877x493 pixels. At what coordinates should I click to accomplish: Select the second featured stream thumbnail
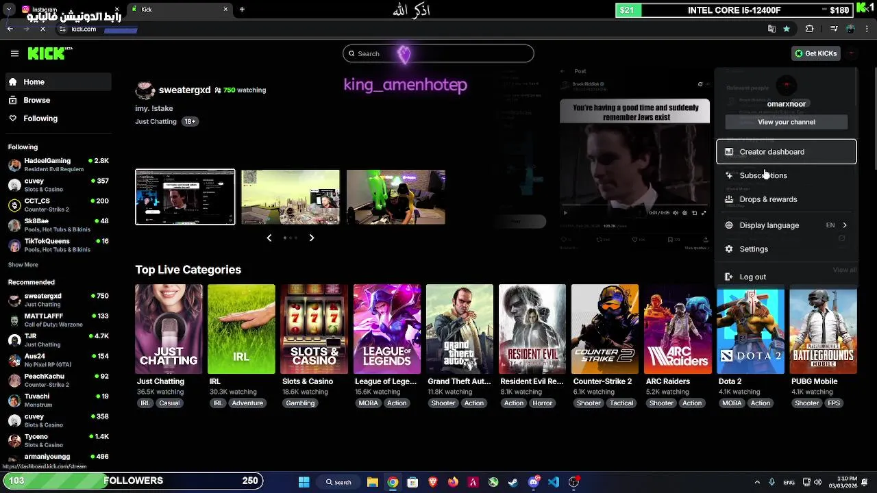[x=291, y=197]
